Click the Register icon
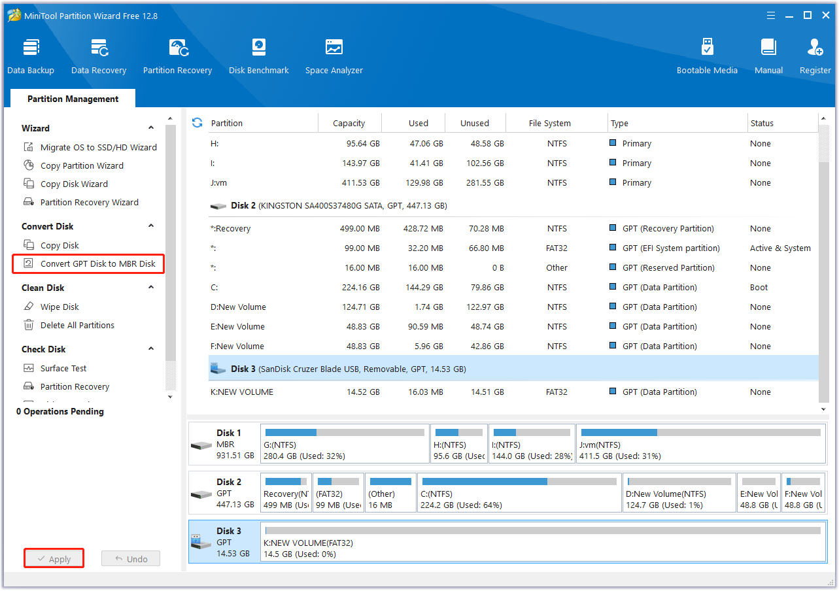839x591 pixels. (815, 56)
